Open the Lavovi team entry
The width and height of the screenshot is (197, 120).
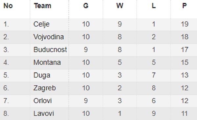44,113
